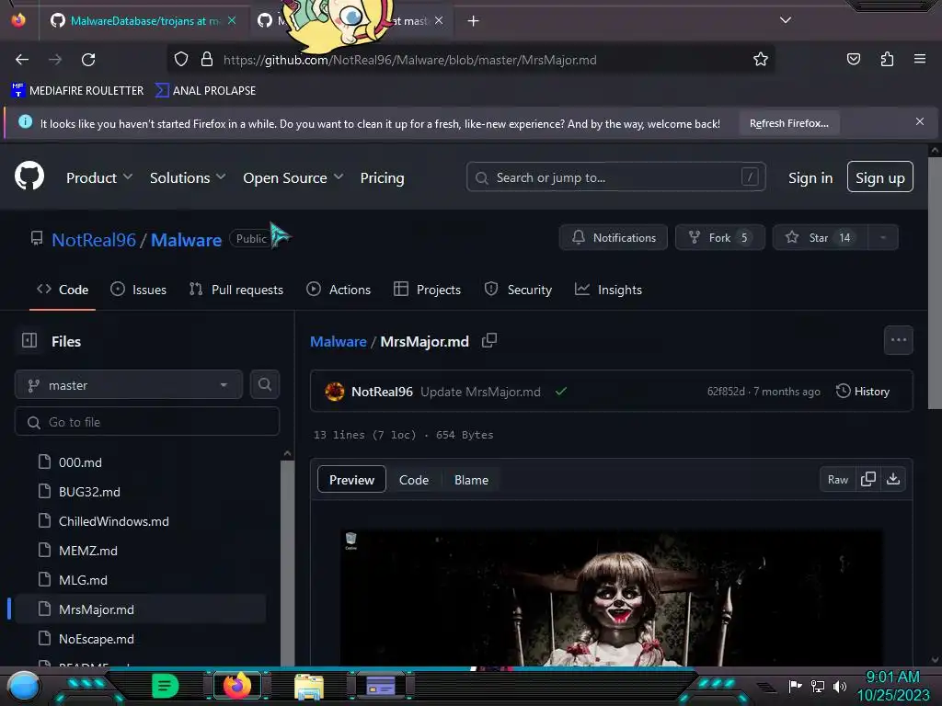
Task: Dismiss the Firefox refresh notification bar
Action: (919, 122)
